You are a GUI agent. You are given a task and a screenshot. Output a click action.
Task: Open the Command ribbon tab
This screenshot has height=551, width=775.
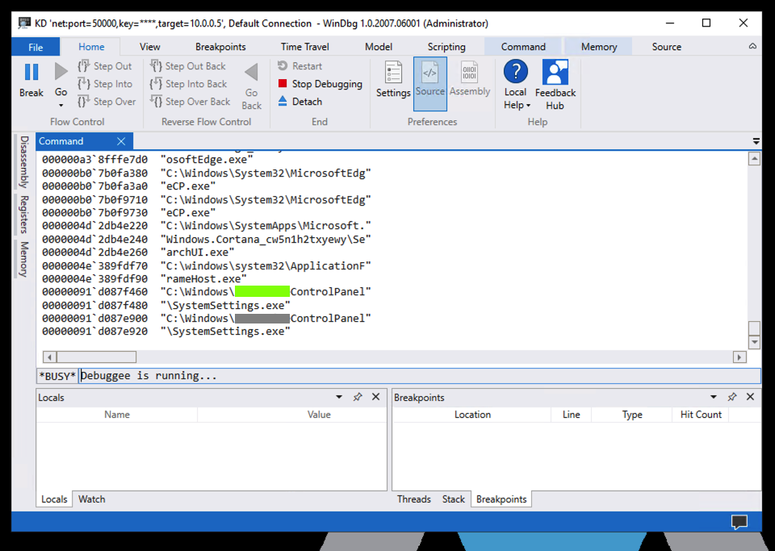click(x=523, y=47)
